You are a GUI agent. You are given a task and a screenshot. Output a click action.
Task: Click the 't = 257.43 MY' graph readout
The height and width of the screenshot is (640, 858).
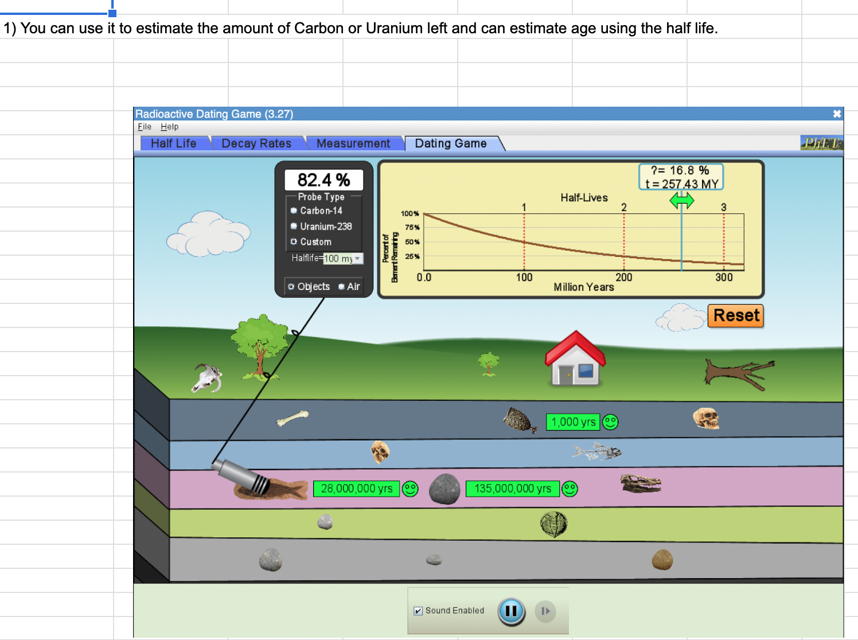[x=681, y=184]
